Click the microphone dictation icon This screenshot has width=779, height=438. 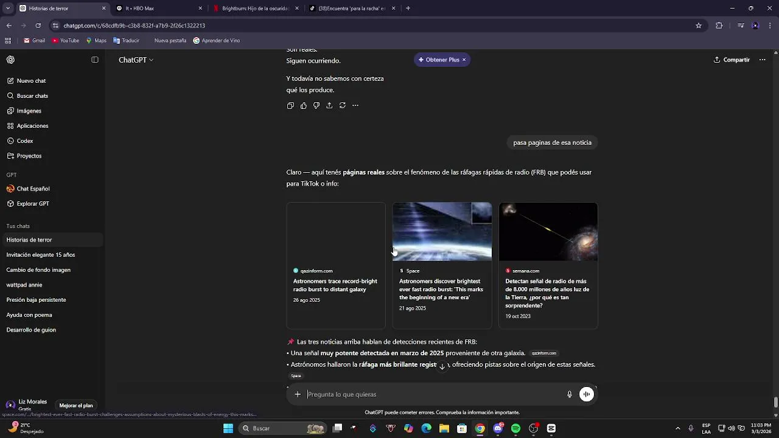570,394
